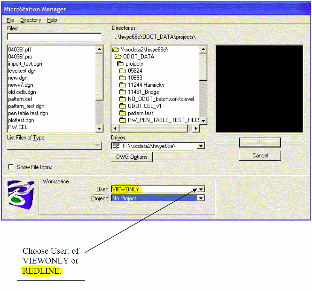Click the 05824 folder icon

click(123, 70)
